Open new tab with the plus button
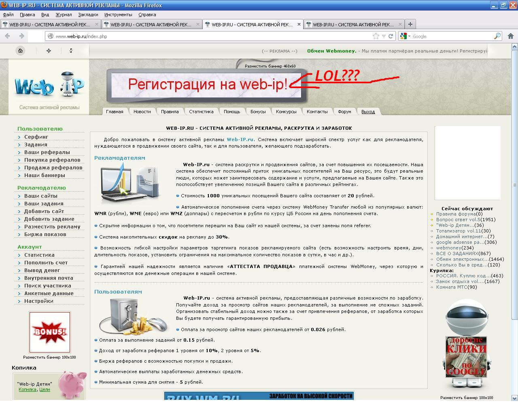The width and height of the screenshot is (518, 414). (x=410, y=24)
